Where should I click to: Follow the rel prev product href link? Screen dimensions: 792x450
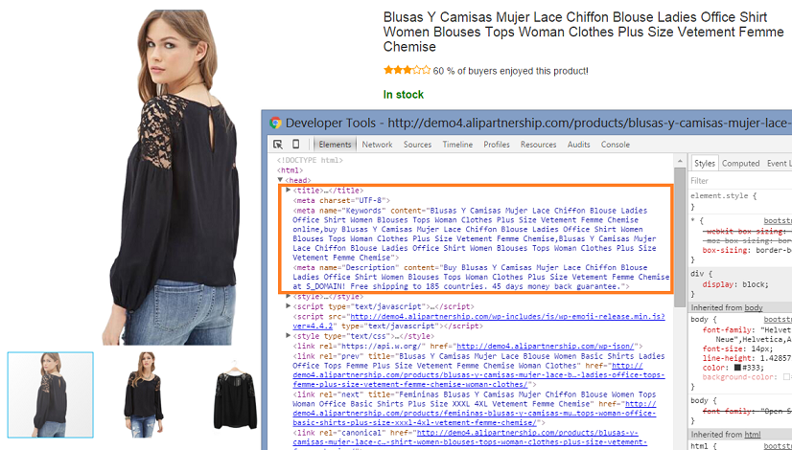tap(478, 374)
